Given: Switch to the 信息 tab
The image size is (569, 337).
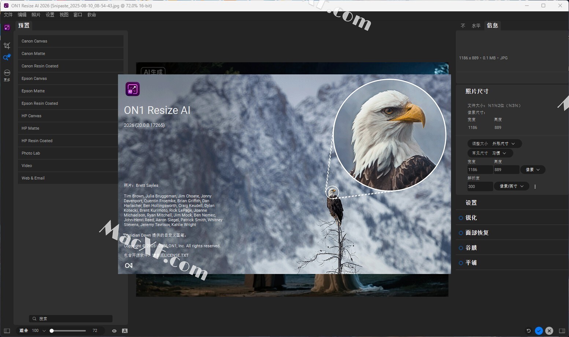Looking at the screenshot, I should pyautogui.click(x=492, y=25).
